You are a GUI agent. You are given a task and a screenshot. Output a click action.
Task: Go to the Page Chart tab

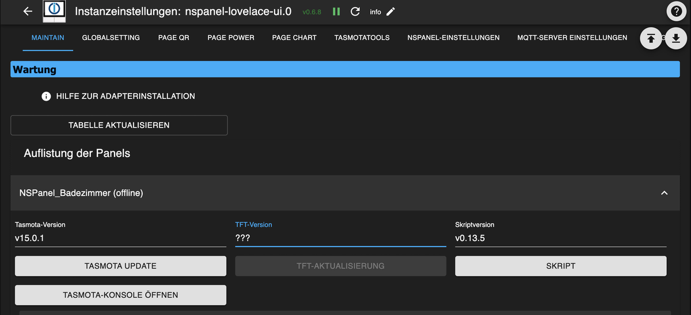click(294, 38)
